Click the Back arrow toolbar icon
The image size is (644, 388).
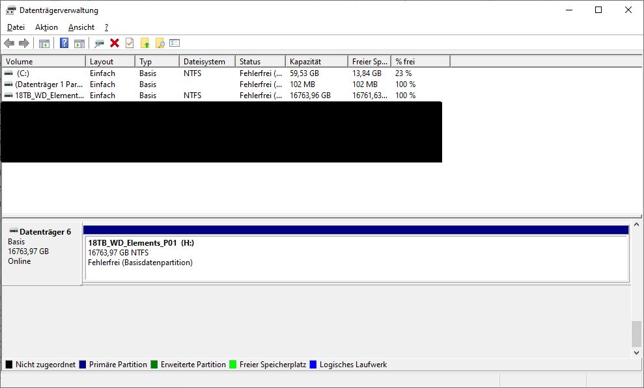click(x=9, y=43)
